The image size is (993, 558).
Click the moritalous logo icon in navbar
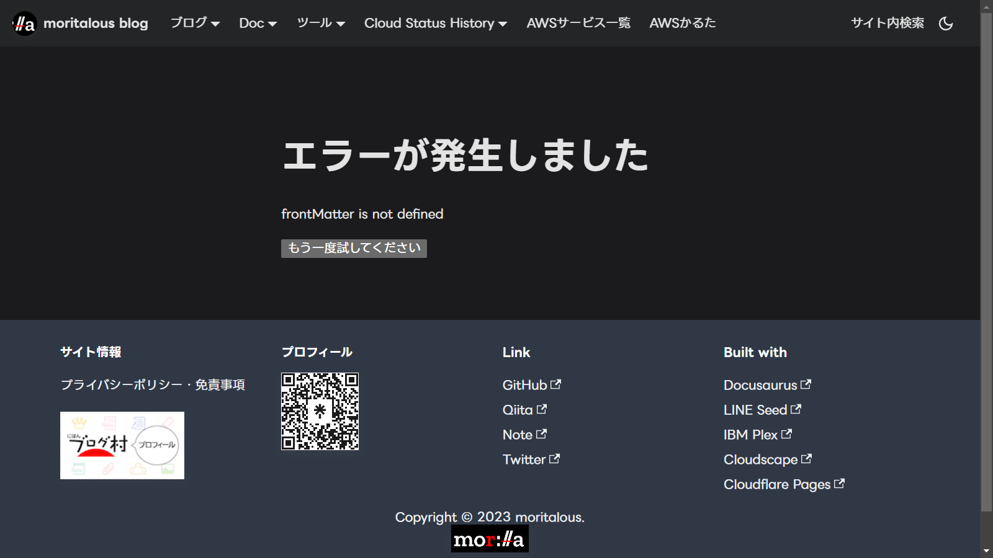pyautogui.click(x=25, y=24)
